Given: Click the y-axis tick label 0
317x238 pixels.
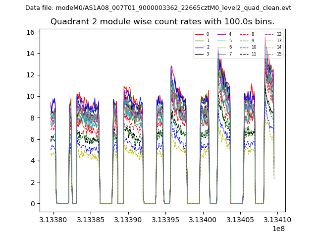Looking at the screenshot, I should coord(32,204).
